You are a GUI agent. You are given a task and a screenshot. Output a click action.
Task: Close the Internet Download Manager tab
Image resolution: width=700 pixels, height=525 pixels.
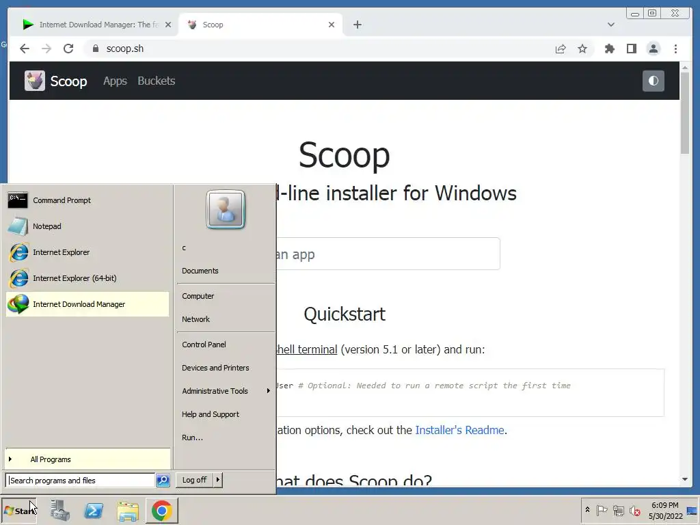pyautogui.click(x=168, y=25)
